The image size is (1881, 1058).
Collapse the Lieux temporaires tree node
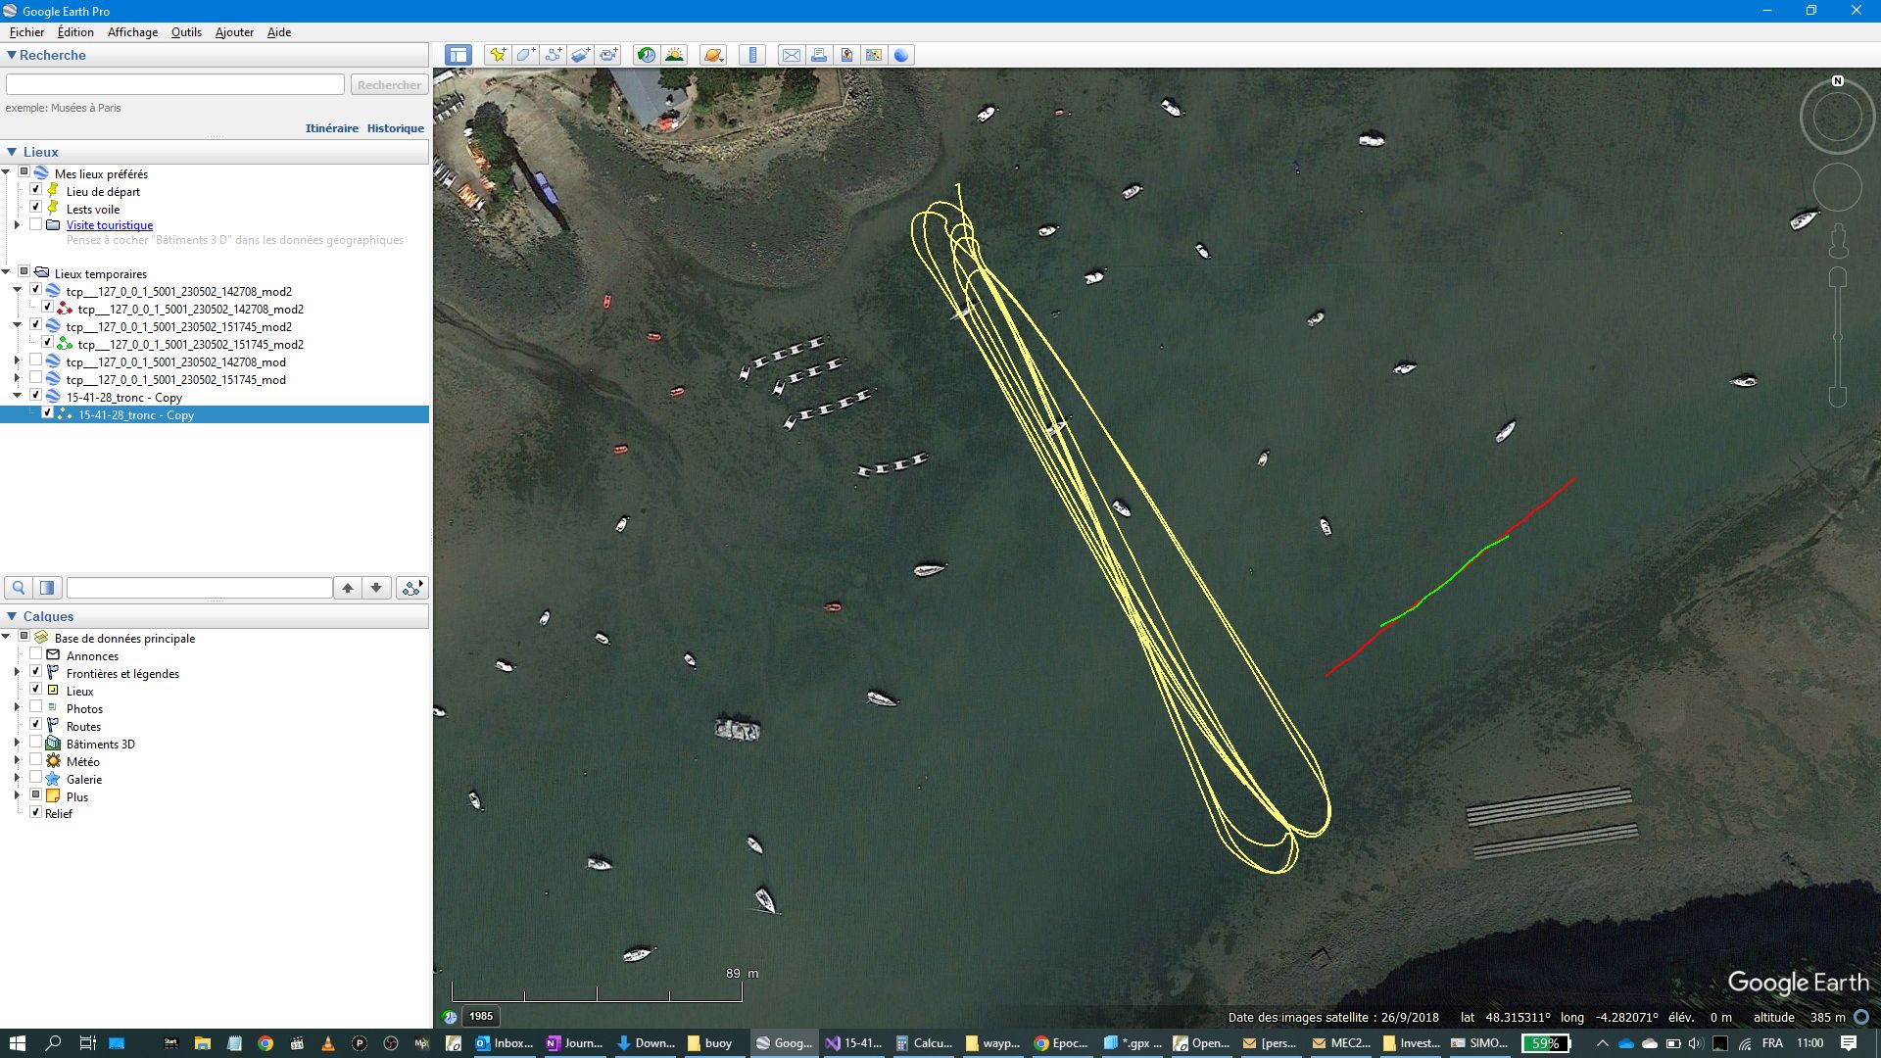tap(6, 272)
